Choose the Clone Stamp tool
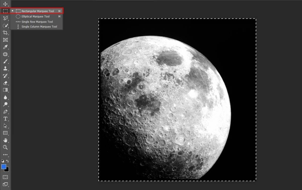The image size is (302, 190). click(5, 68)
